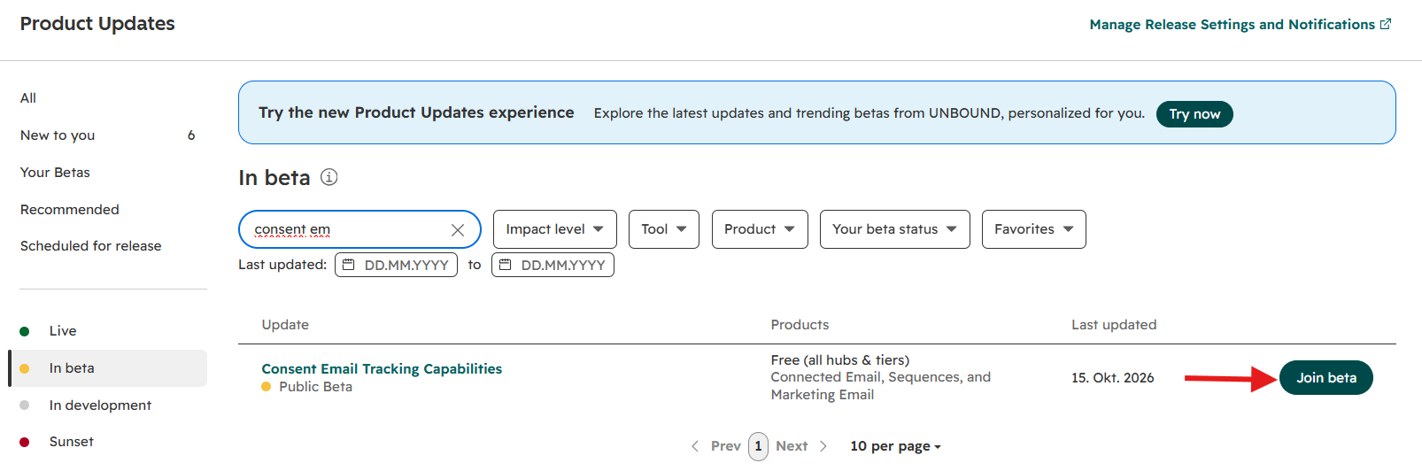The width and height of the screenshot is (1422, 471).
Task: Open Manage Release Settings and Notifications link
Action: (1240, 25)
